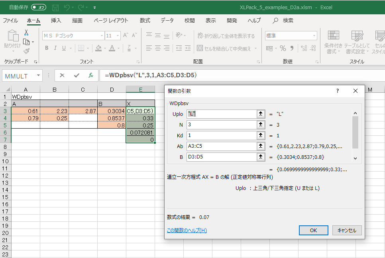Click the percent style icon
The image size is (385, 258).
(x=283, y=49)
